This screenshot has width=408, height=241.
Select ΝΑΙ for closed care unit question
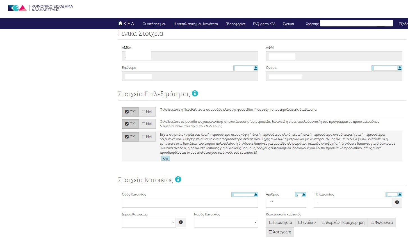click(147, 112)
